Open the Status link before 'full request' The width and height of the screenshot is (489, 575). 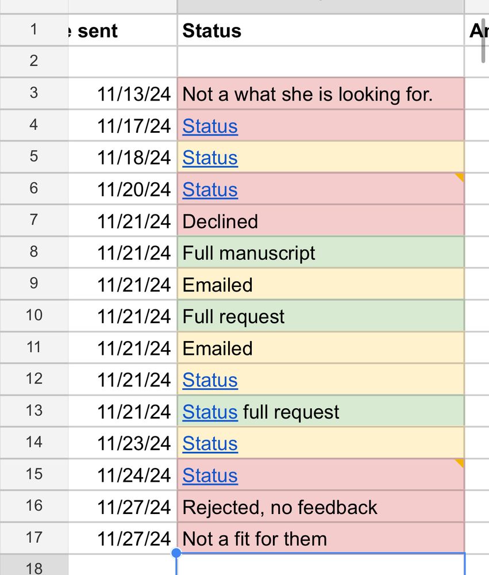point(210,412)
